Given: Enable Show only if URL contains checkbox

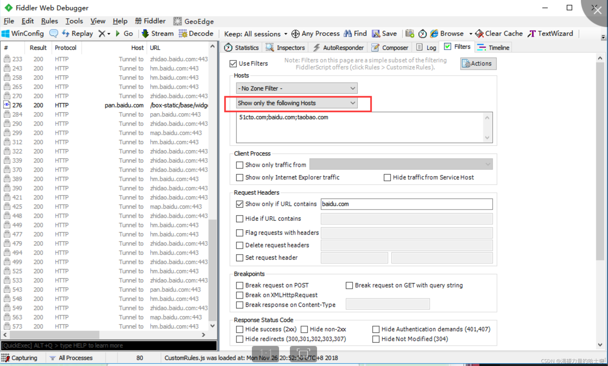Looking at the screenshot, I should (x=239, y=204).
